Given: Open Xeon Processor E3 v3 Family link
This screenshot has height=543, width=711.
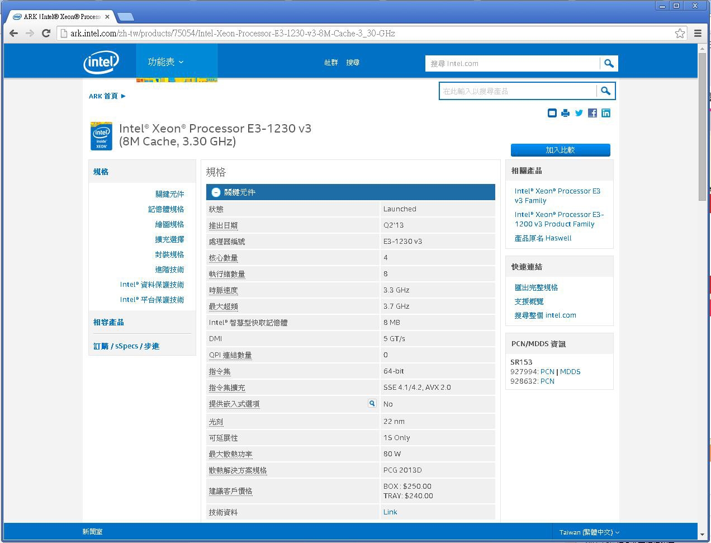Looking at the screenshot, I should 557,196.
